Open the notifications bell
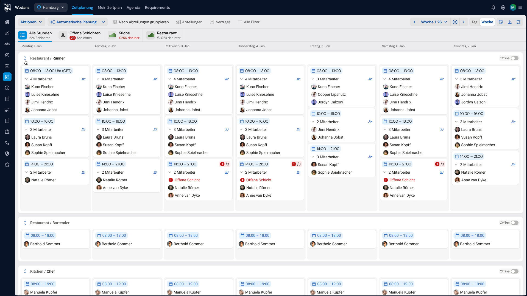The image size is (527, 296). pyautogui.click(x=493, y=7)
